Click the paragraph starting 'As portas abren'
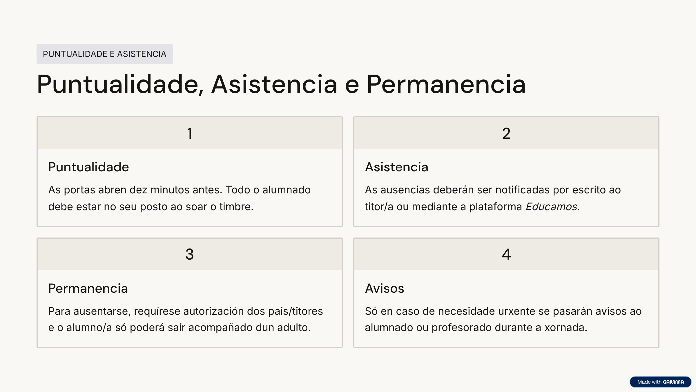Image resolution: width=696 pixels, height=392 pixels. tap(179, 198)
